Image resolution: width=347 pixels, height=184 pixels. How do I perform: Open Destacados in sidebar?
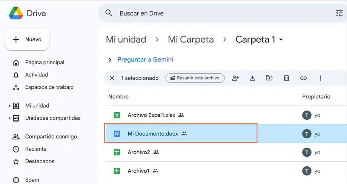click(x=40, y=161)
